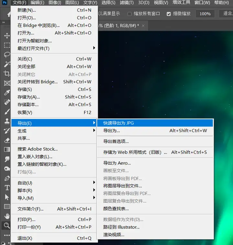Select the Horizontal Type tool
This screenshot has height=245, width=233.
pyautogui.click(x=7, y=188)
